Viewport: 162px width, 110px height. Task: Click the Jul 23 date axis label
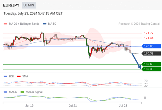(x=123, y=106)
